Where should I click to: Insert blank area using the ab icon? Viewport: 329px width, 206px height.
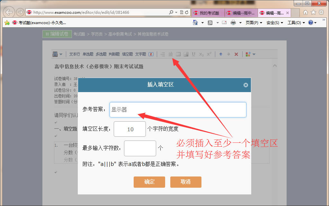pos(171,54)
